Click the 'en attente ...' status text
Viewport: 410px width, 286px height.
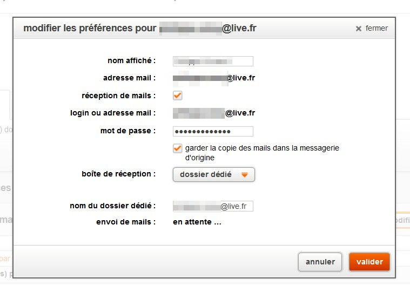(197, 221)
